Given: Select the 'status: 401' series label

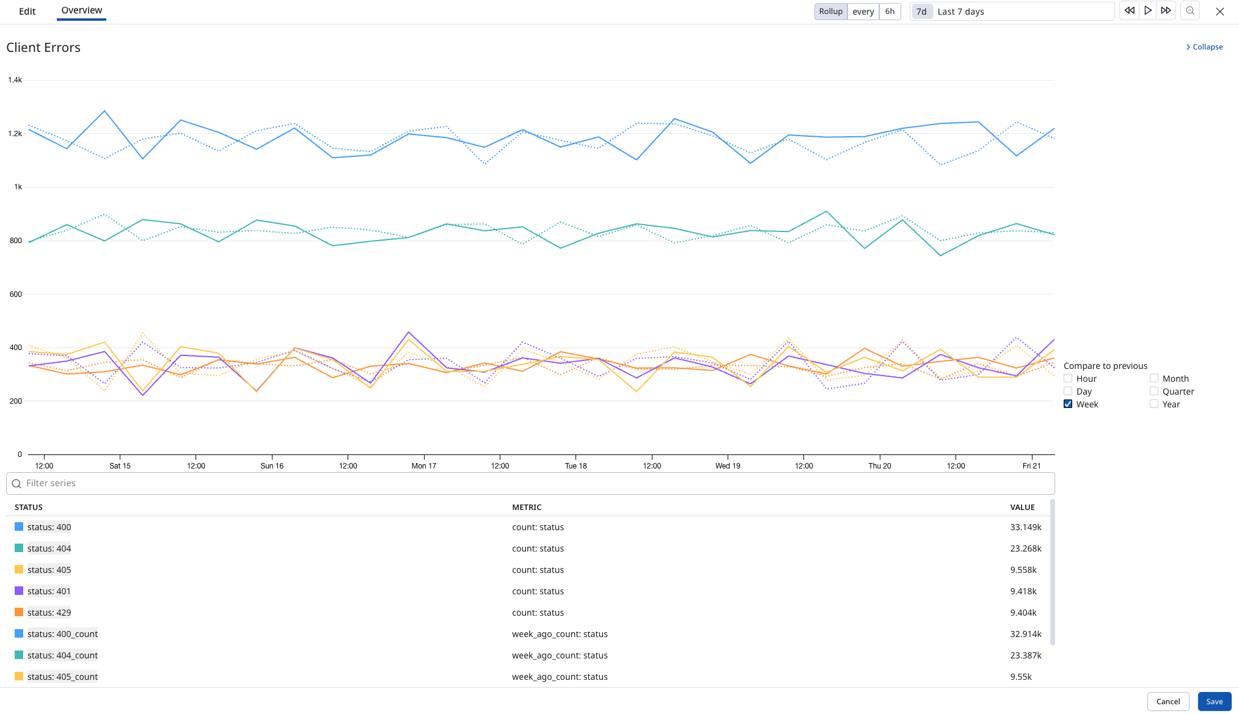Looking at the screenshot, I should point(49,591).
